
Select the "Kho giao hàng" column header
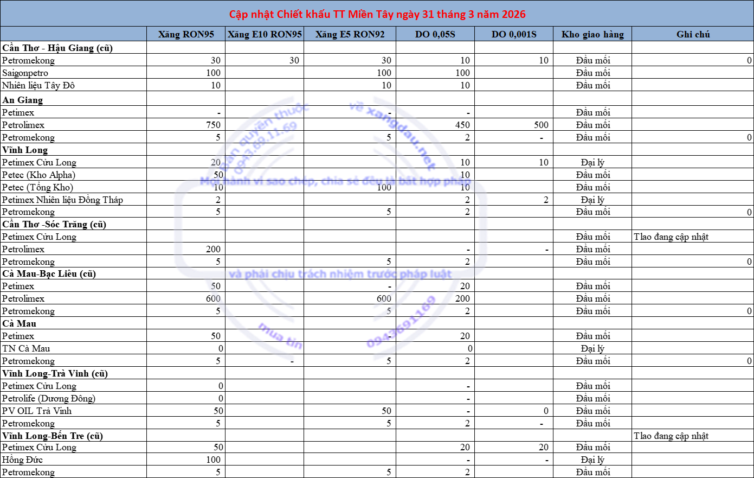[x=592, y=34]
